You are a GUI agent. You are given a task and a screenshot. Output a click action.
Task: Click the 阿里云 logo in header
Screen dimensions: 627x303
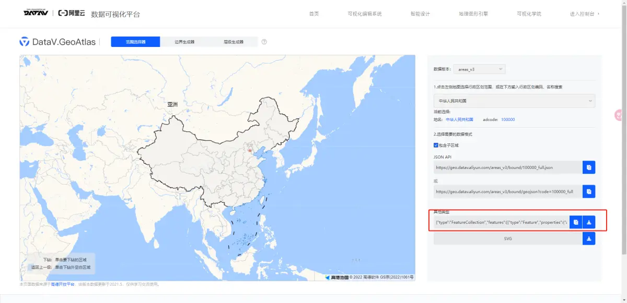coord(71,13)
